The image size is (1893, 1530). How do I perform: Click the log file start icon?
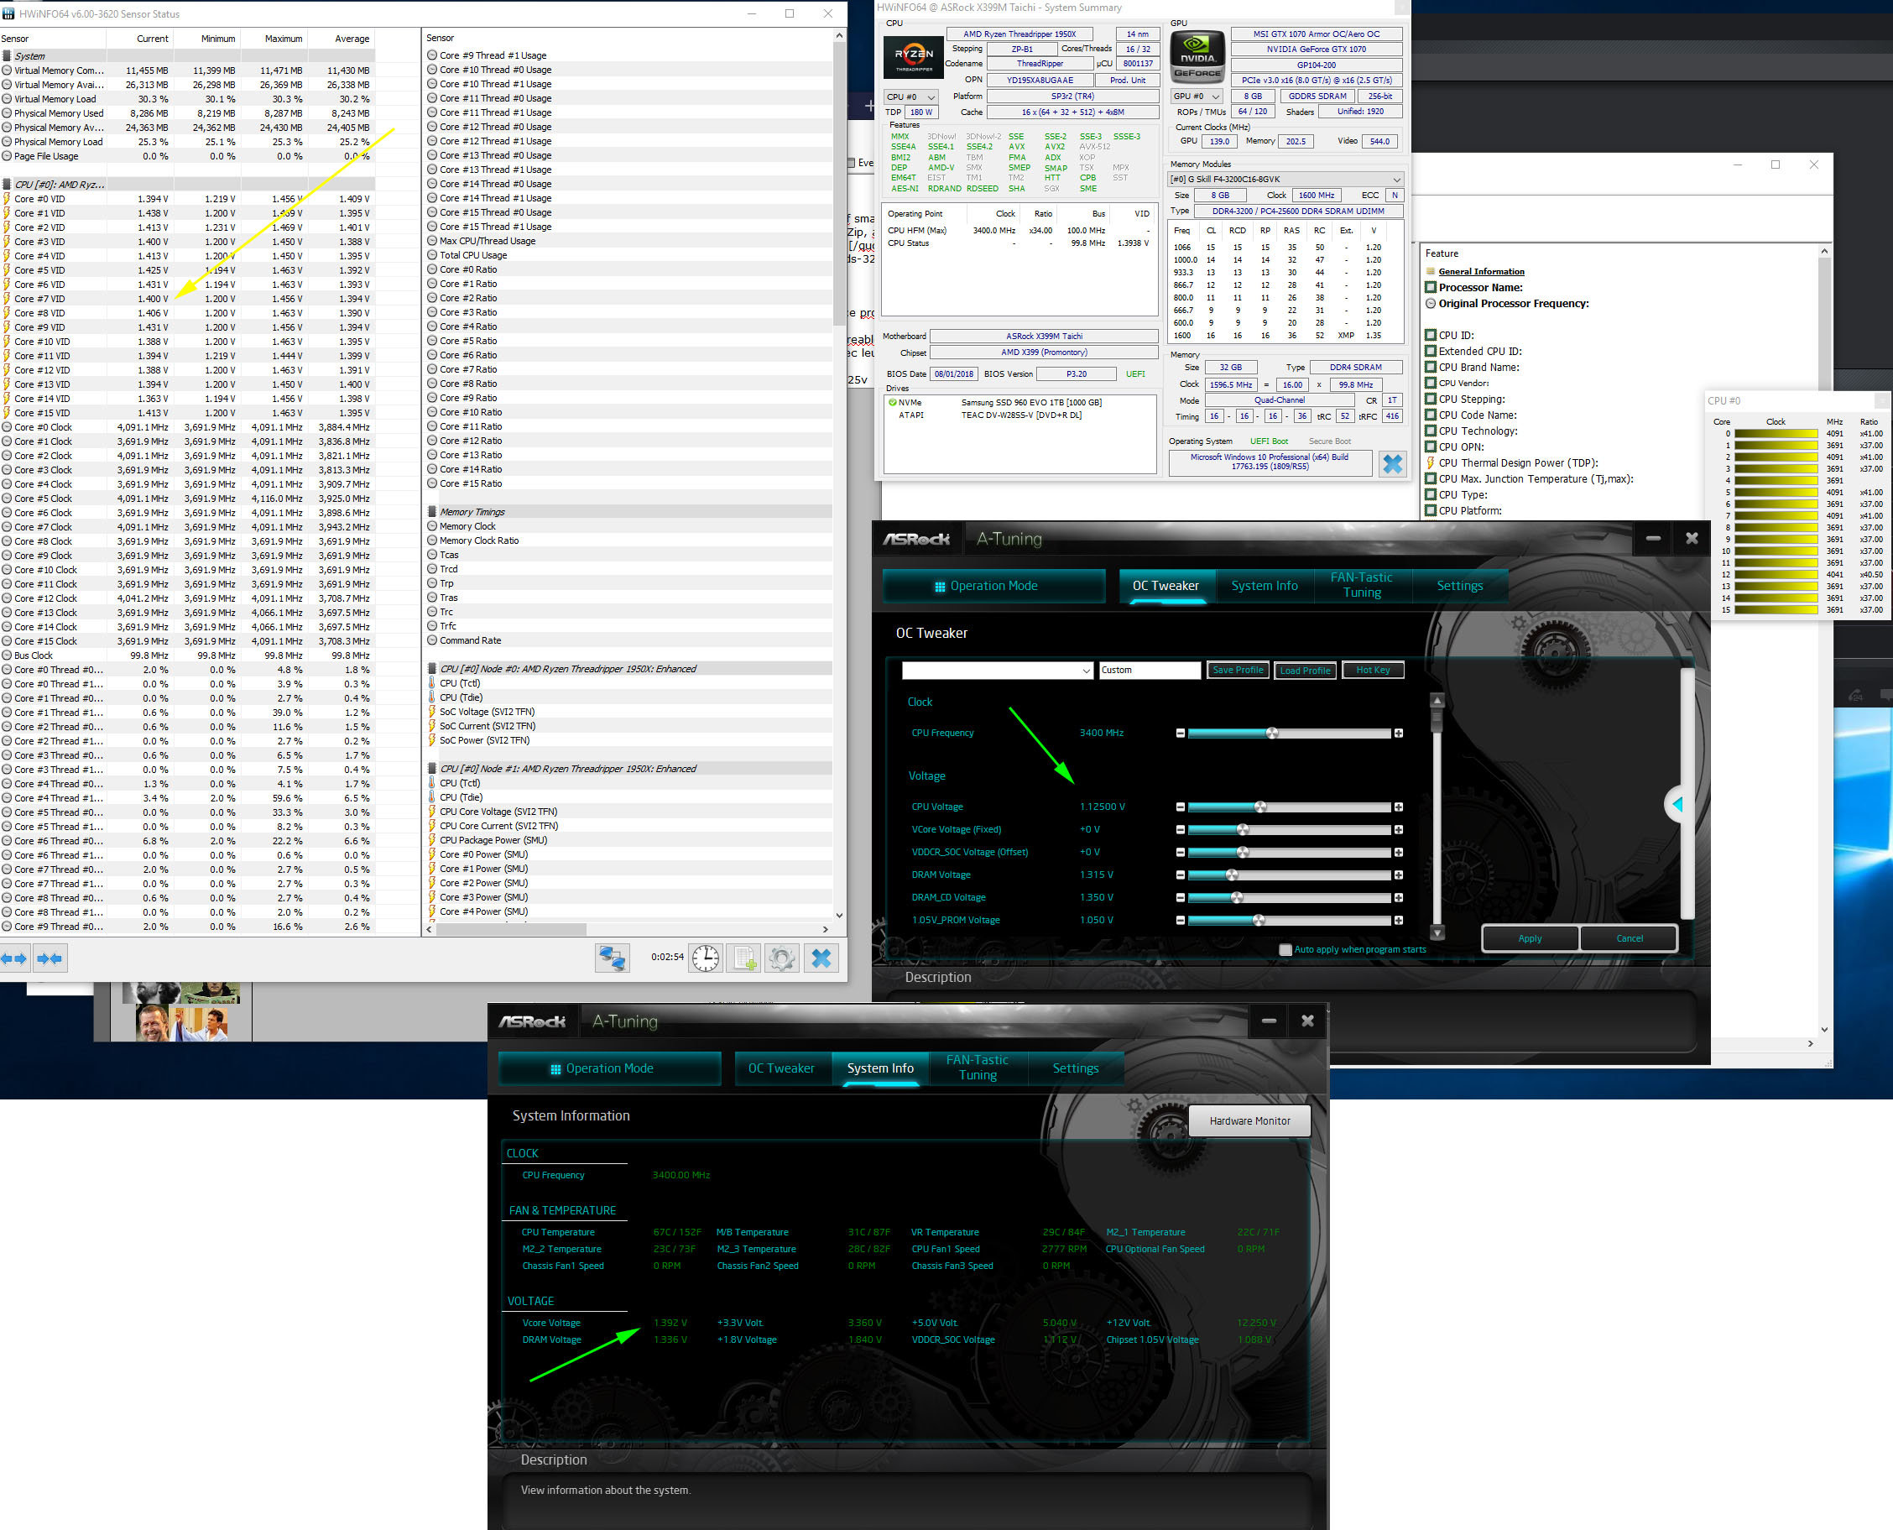coord(743,958)
